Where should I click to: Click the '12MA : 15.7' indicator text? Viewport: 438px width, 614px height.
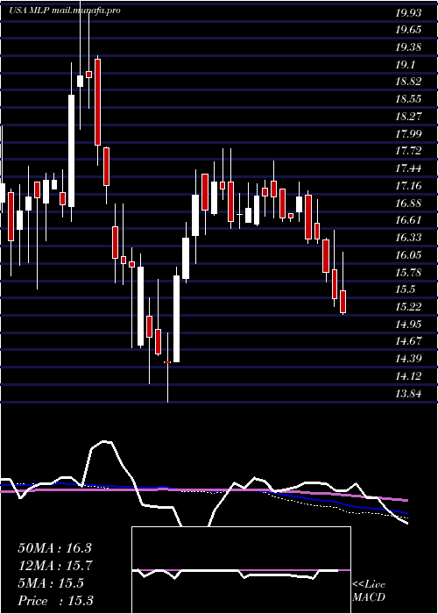(x=54, y=566)
